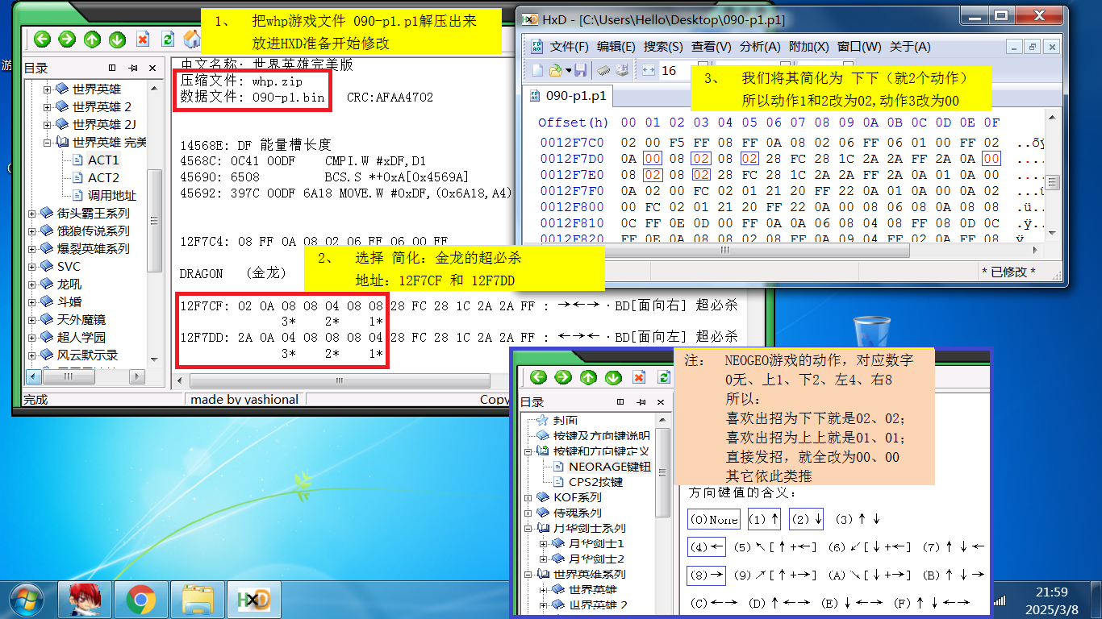This screenshot has height=619, width=1102.
Task: Click window position icon in upper 目录 panel
Action: click(x=112, y=68)
